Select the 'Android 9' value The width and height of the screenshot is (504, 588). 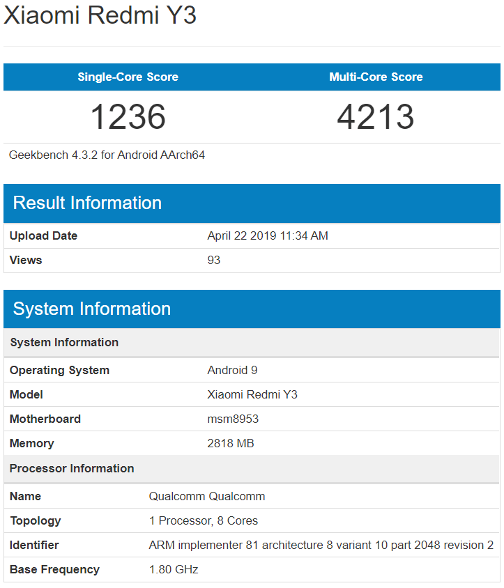point(232,370)
